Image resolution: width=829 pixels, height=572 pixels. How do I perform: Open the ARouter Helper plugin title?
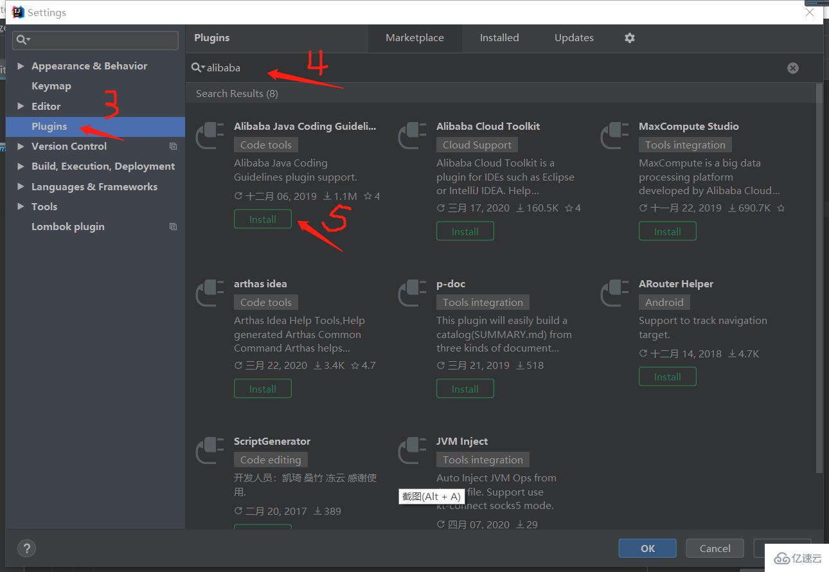click(676, 284)
